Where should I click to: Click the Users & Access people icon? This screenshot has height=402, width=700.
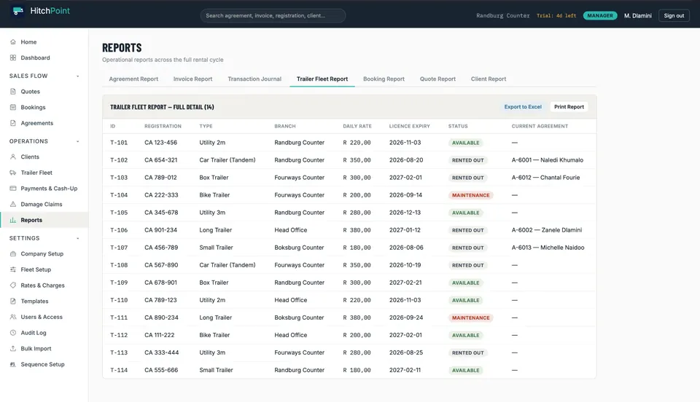(x=13, y=317)
